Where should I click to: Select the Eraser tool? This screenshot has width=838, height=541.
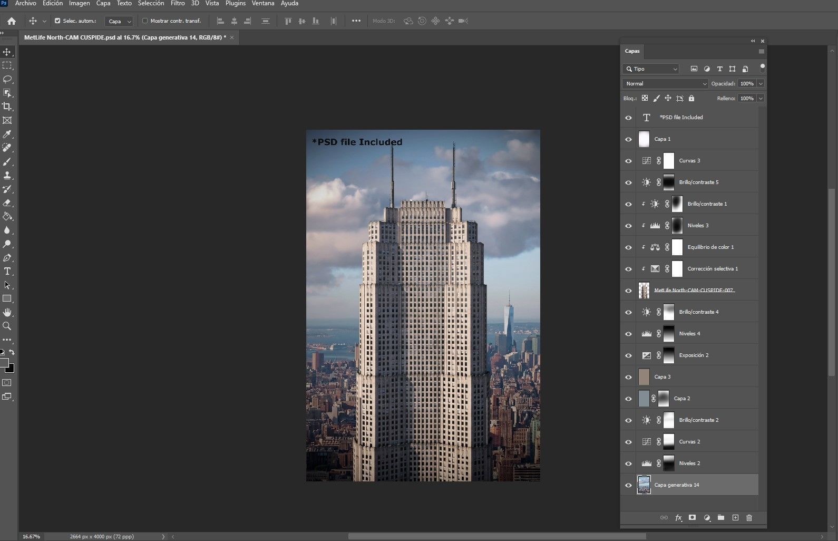tap(7, 203)
